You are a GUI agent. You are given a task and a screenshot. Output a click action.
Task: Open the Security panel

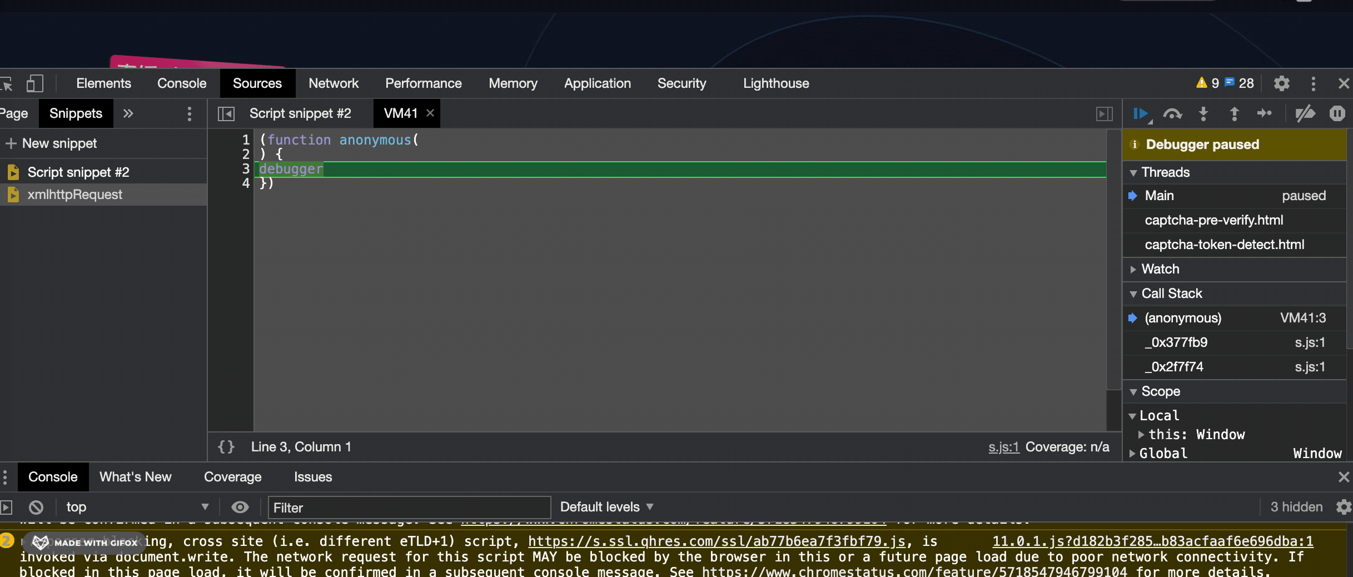(682, 83)
